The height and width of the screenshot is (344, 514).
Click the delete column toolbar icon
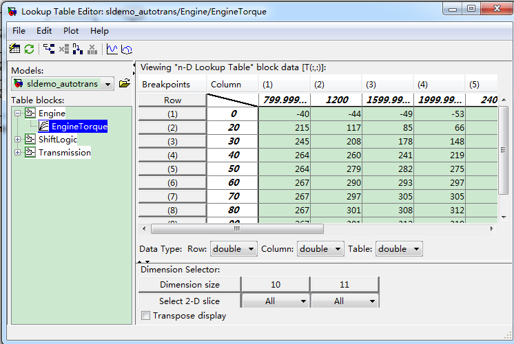[x=92, y=49]
